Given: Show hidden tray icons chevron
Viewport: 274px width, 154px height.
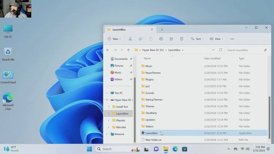Looking at the screenshot, I should tap(229, 149).
